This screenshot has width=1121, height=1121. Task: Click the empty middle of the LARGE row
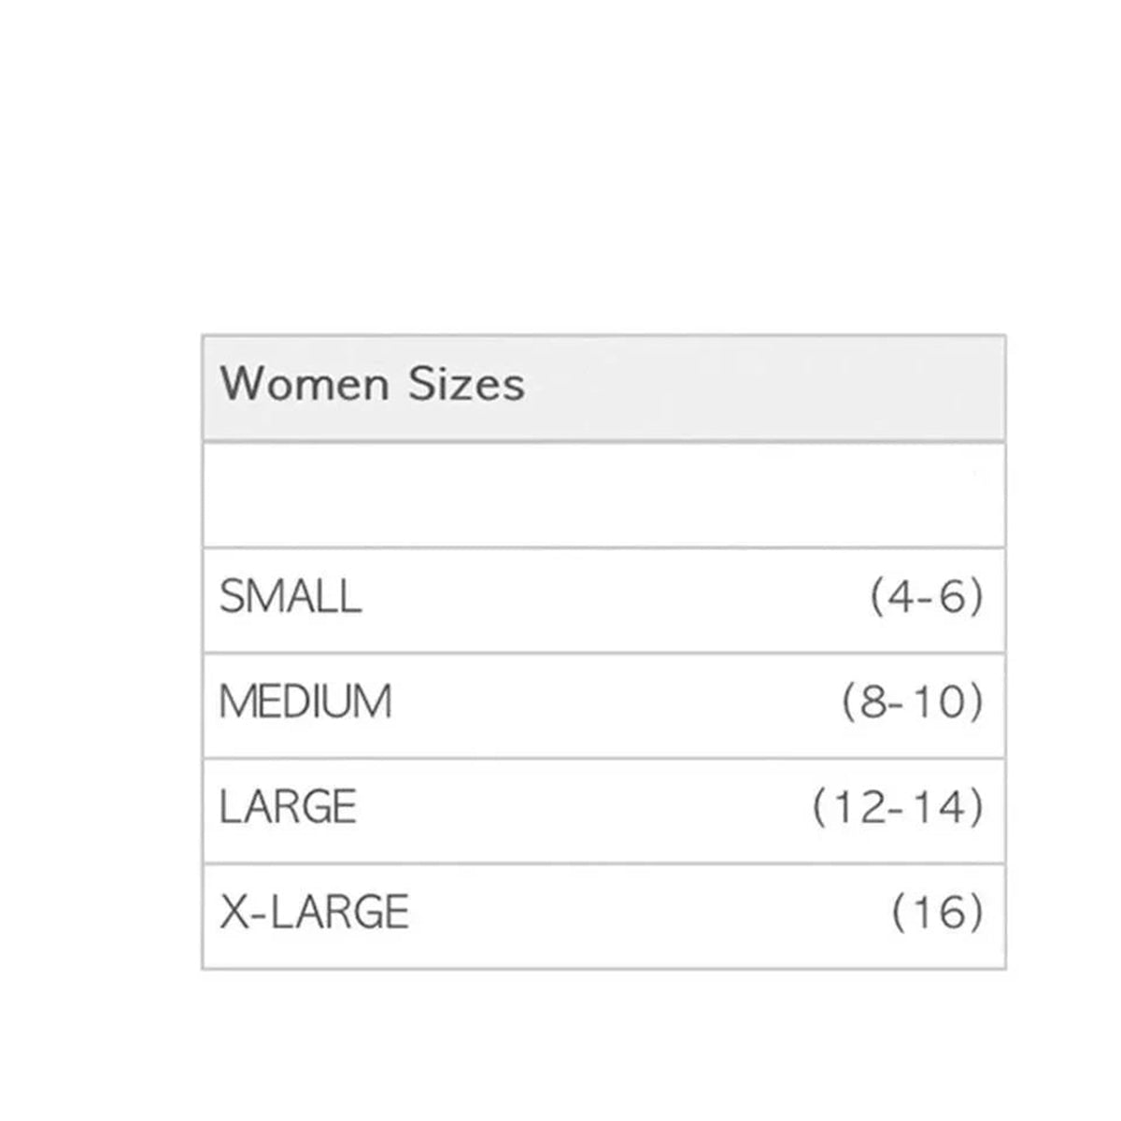click(579, 808)
